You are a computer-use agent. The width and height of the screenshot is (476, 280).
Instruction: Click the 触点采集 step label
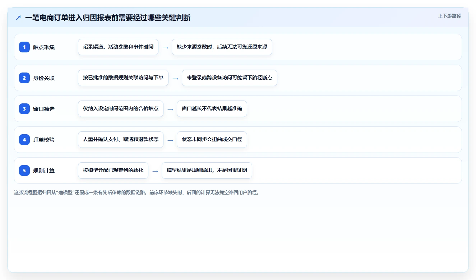click(x=44, y=47)
